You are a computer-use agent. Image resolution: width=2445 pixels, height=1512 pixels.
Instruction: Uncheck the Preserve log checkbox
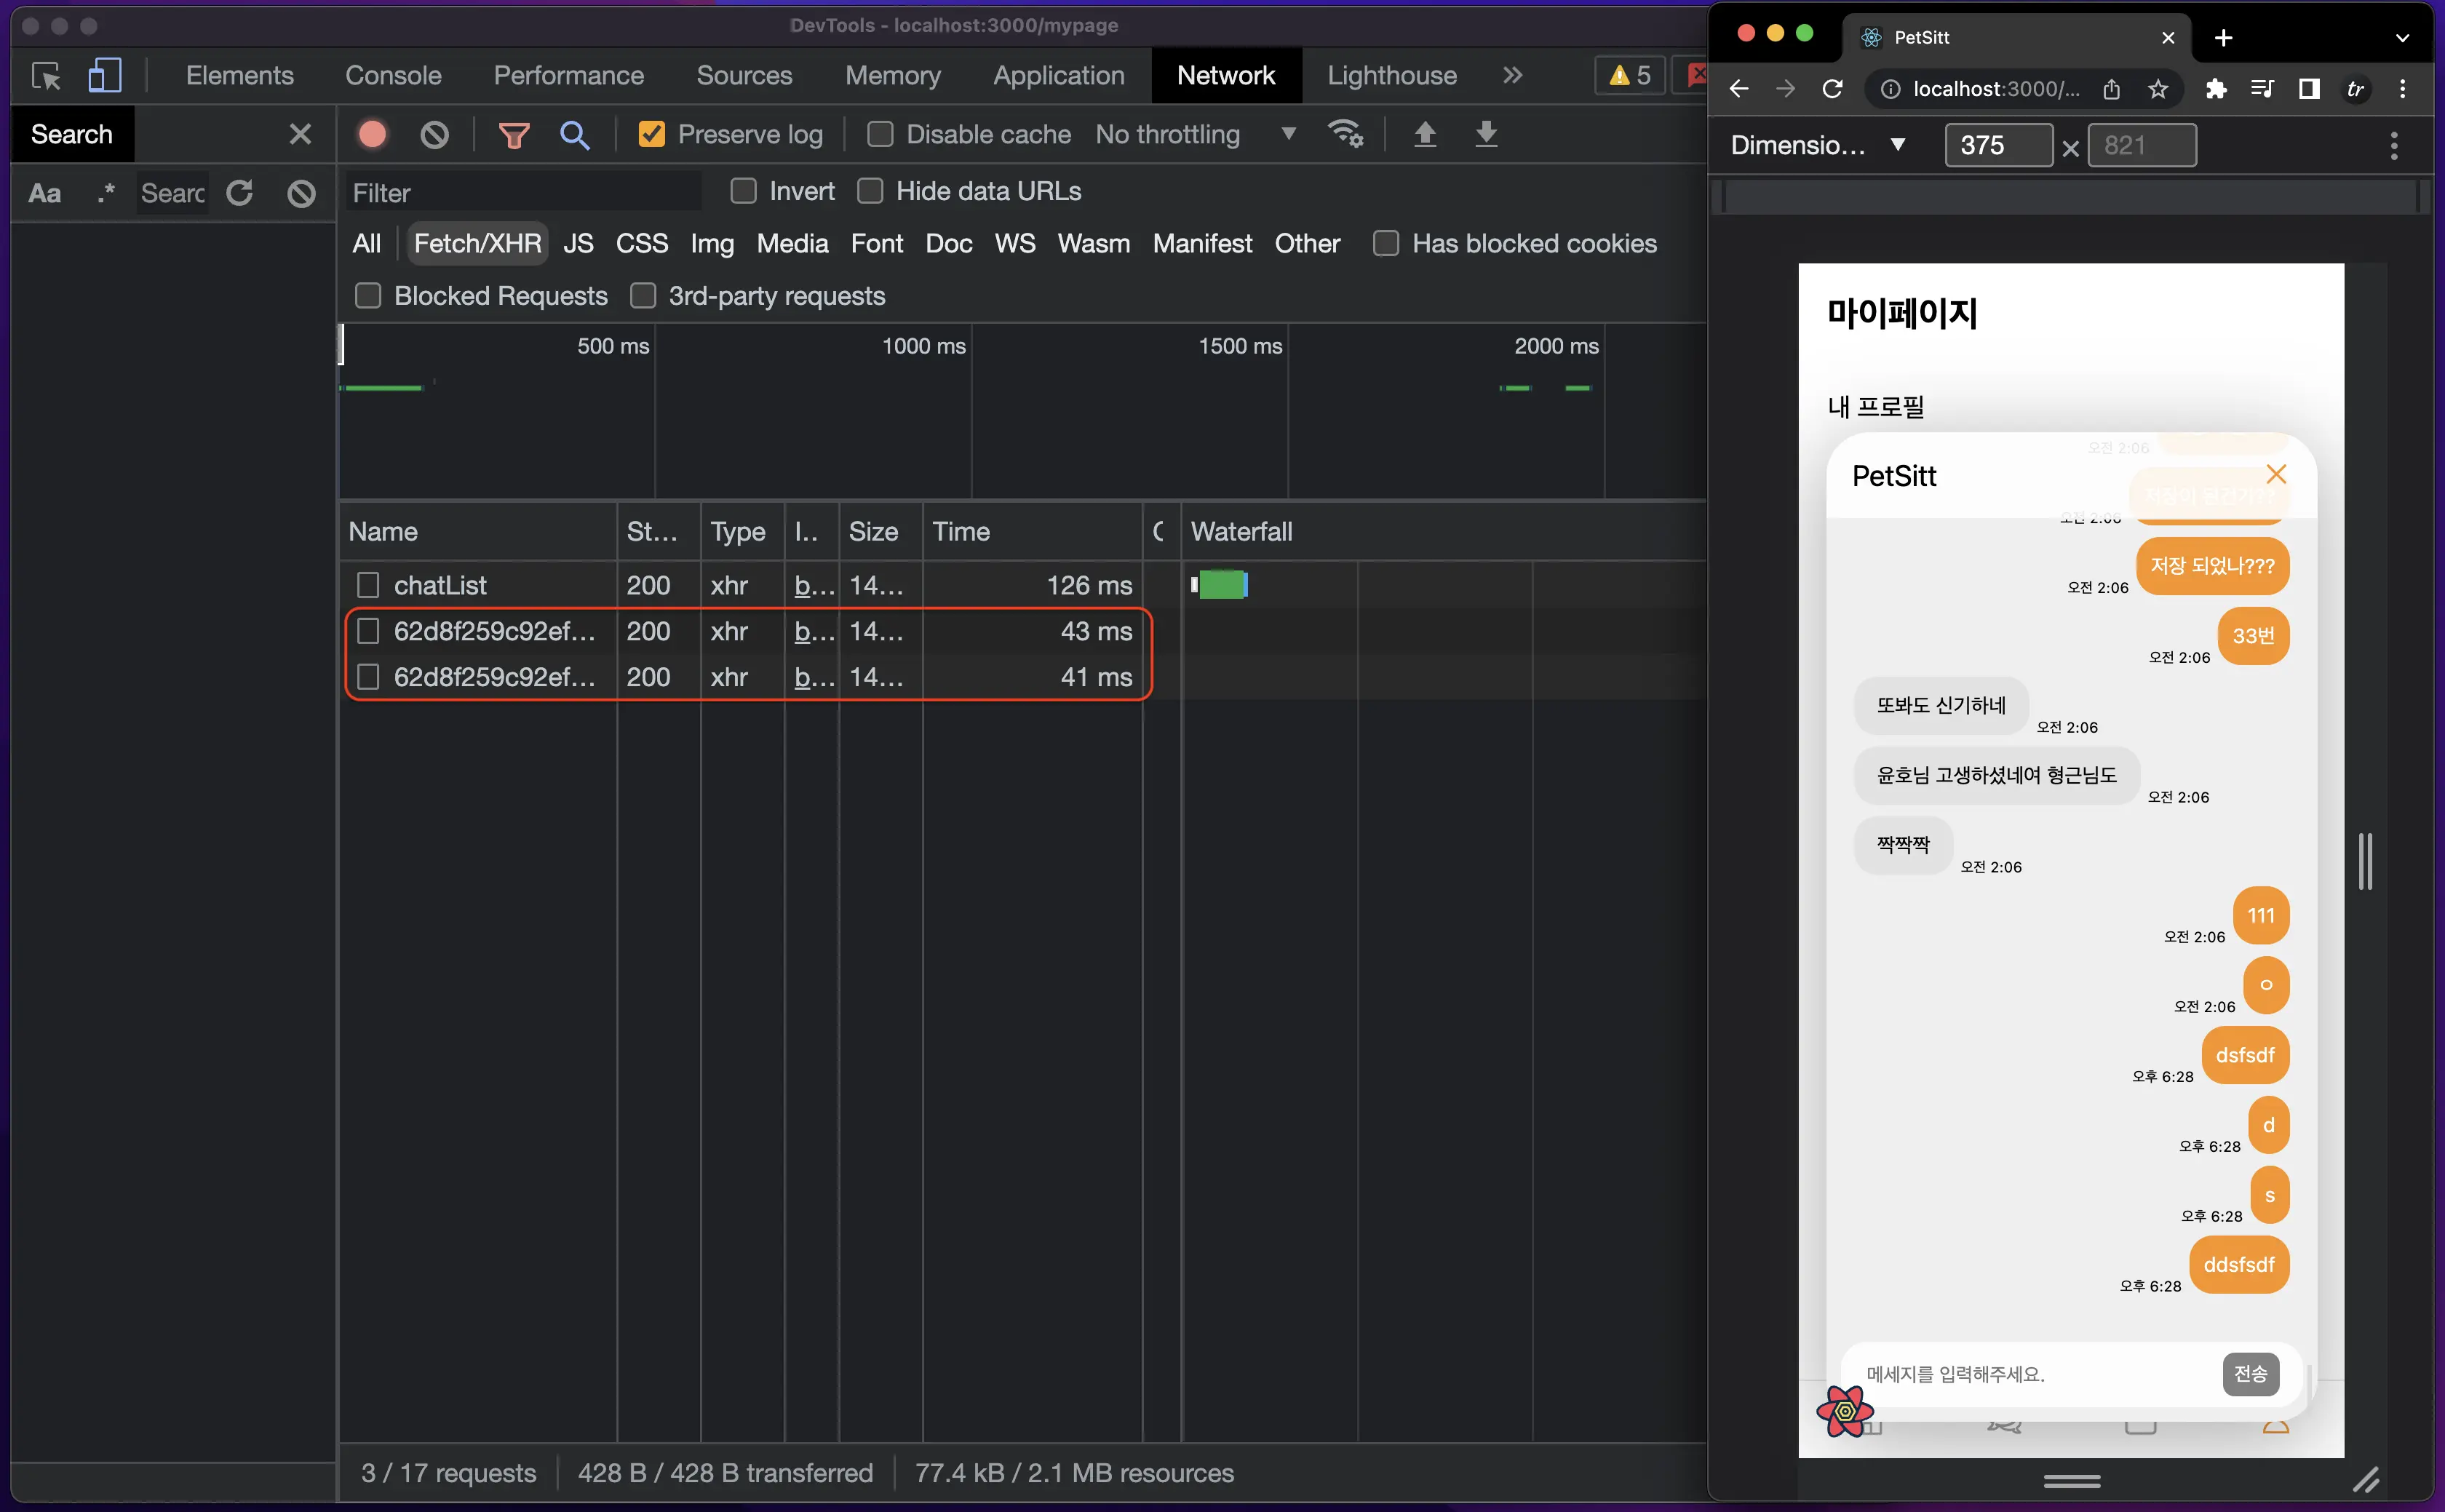pos(652,134)
